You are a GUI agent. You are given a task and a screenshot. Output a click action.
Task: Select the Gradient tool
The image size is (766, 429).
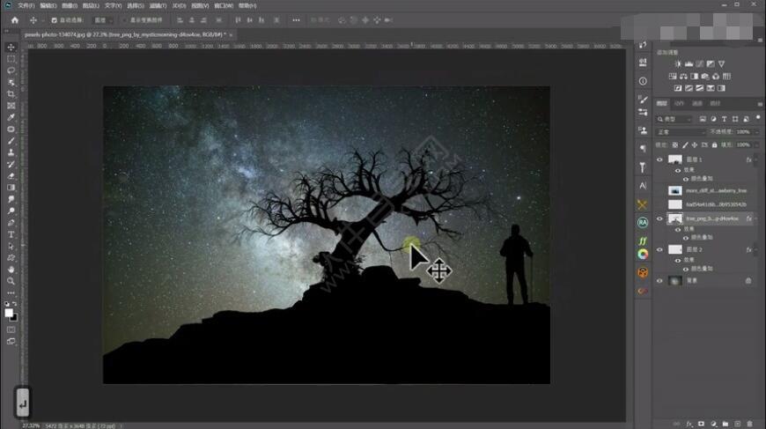pyautogui.click(x=11, y=188)
